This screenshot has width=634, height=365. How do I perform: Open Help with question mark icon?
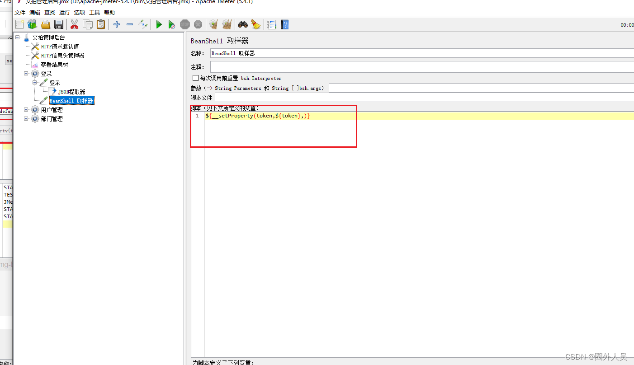tap(285, 24)
